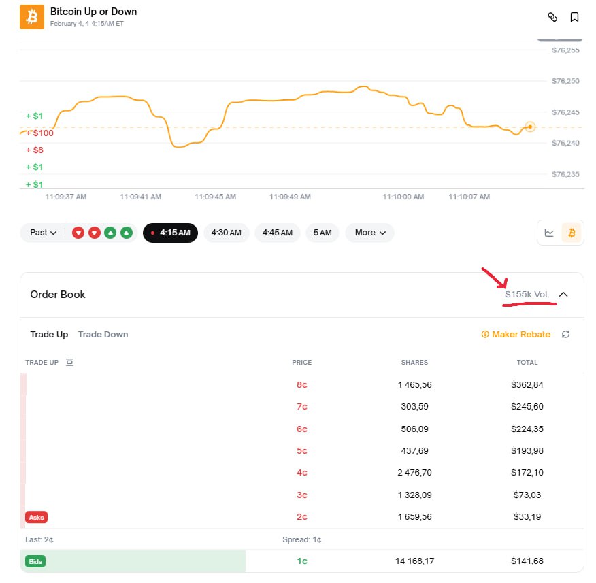
Task: Open the More time slots dropdown
Action: coord(369,233)
